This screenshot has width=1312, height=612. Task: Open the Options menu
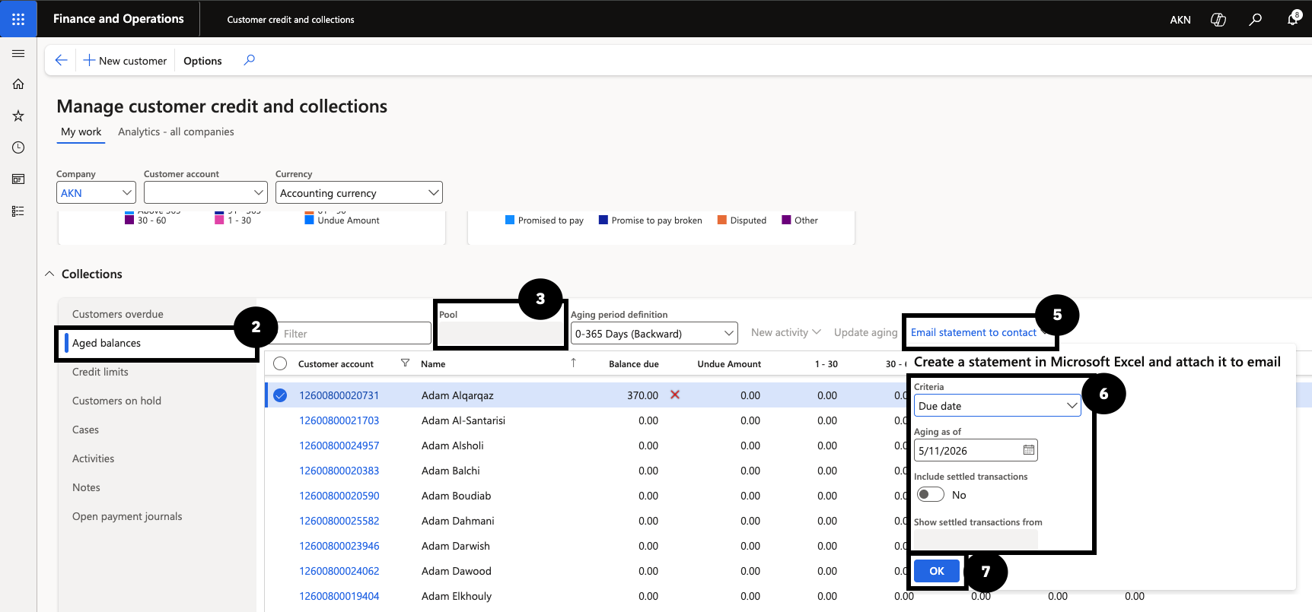(x=202, y=61)
